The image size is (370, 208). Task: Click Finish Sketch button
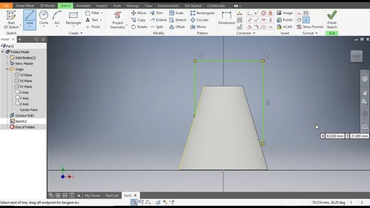click(332, 20)
